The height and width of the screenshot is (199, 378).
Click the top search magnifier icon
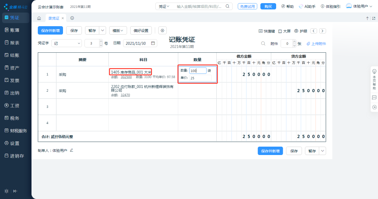(x=227, y=6)
